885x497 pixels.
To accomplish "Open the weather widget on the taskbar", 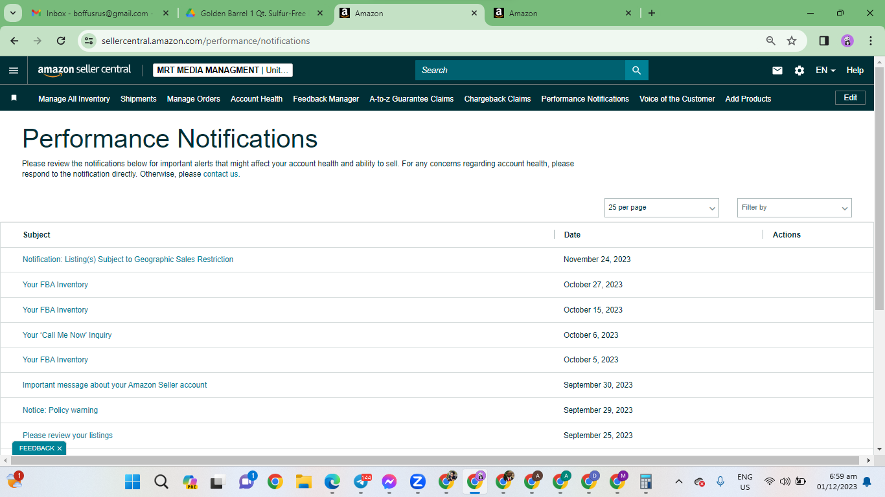I will 15,481.
